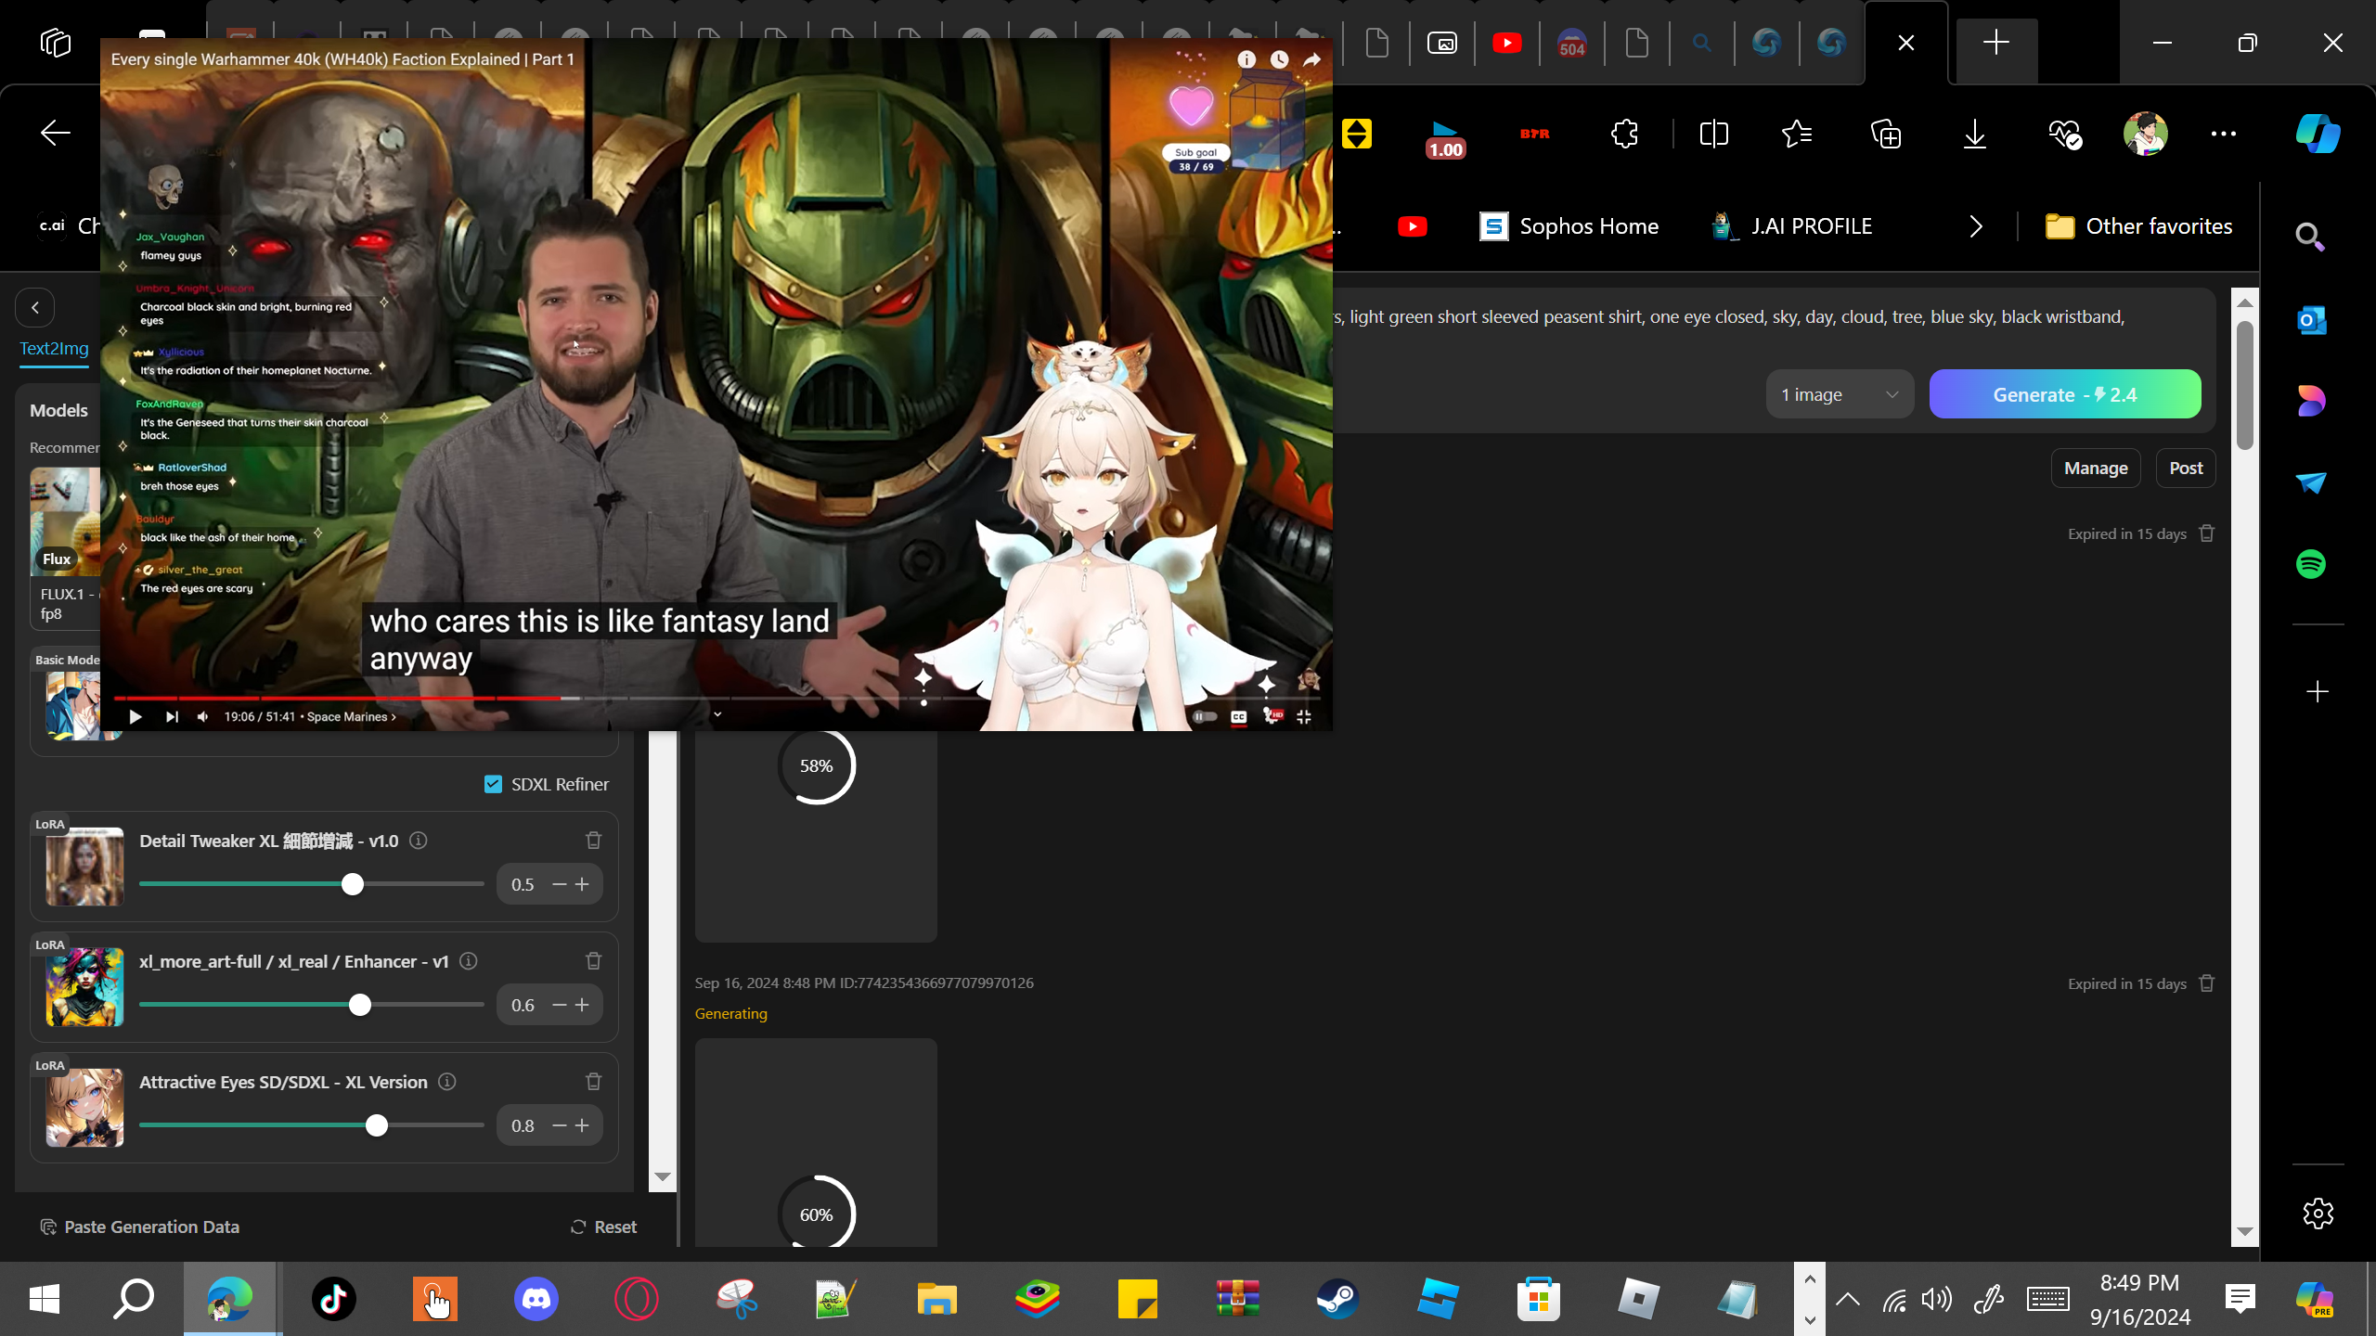Add app to sidebar with plus
This screenshot has height=1336, width=2376.
coord(2318,692)
